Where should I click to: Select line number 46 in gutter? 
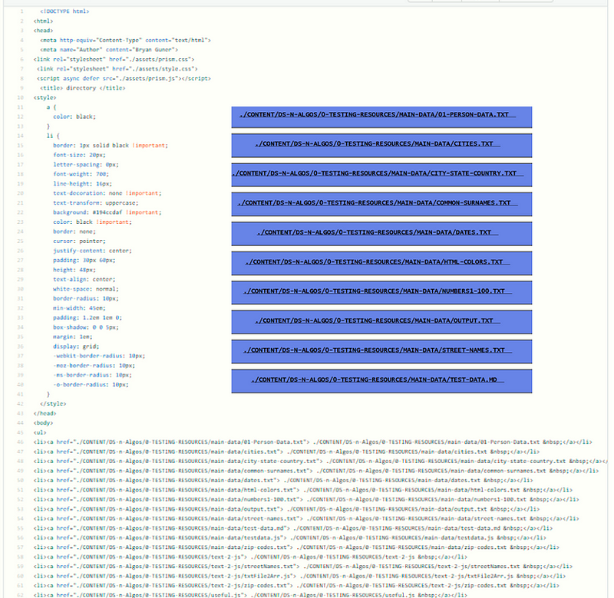click(21, 442)
